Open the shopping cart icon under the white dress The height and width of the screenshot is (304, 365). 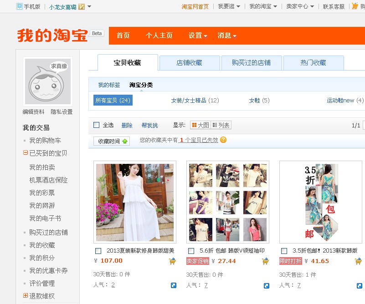pos(173,261)
